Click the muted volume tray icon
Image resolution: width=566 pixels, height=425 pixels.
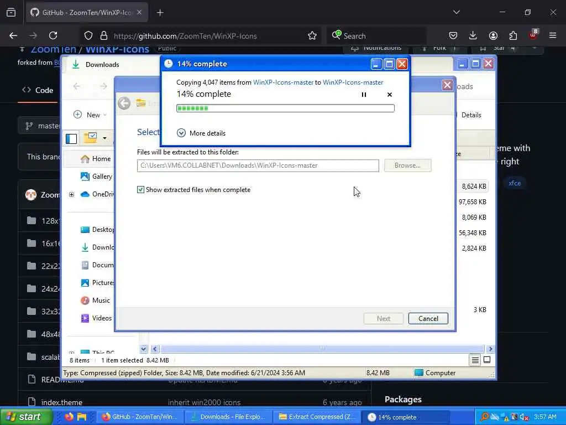[525, 417]
